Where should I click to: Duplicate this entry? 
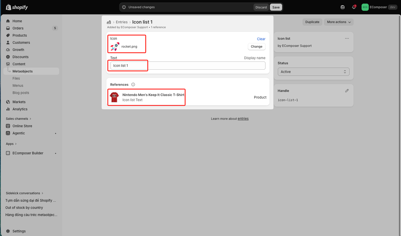click(312, 22)
